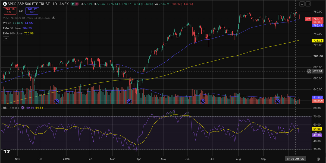Open the dividend marker in late June
The image size is (326, 163).
click(203, 101)
